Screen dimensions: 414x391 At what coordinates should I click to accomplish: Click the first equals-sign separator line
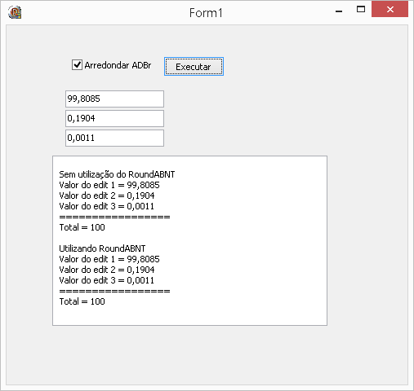pyautogui.click(x=114, y=217)
